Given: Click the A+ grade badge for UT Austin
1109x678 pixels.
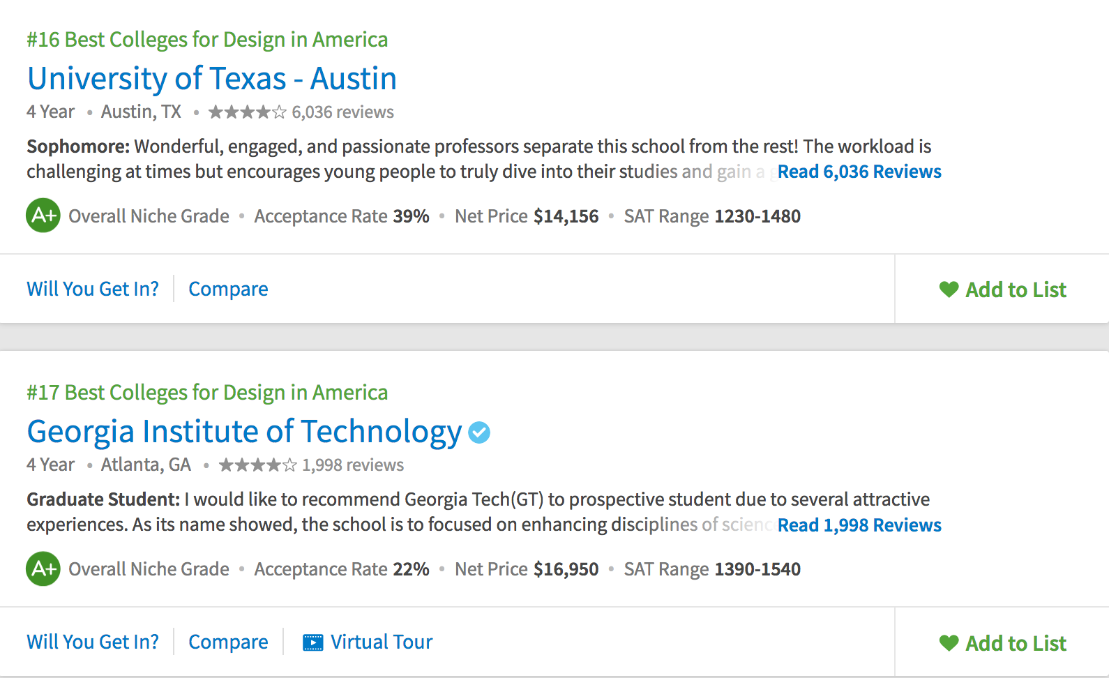Looking at the screenshot, I should (x=43, y=216).
